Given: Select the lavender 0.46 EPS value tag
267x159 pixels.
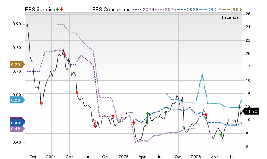Looking at the screenshot, I should click(x=17, y=129).
